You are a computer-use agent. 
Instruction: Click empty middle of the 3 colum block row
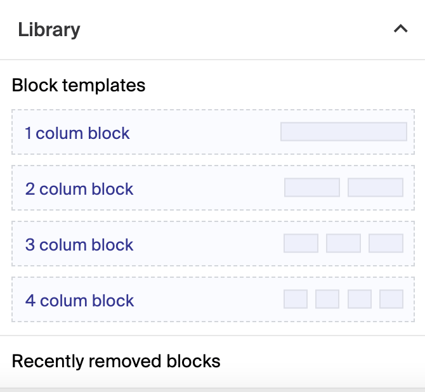click(x=209, y=244)
